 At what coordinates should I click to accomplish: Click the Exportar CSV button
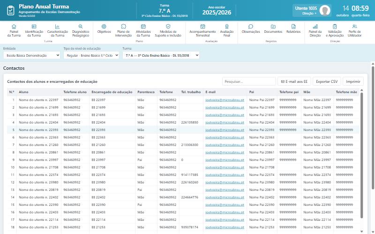[327, 81]
